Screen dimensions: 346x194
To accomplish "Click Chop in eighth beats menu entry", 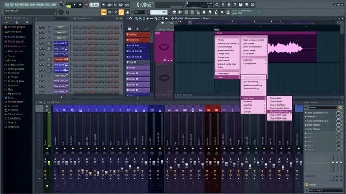I will [x=279, y=112].
